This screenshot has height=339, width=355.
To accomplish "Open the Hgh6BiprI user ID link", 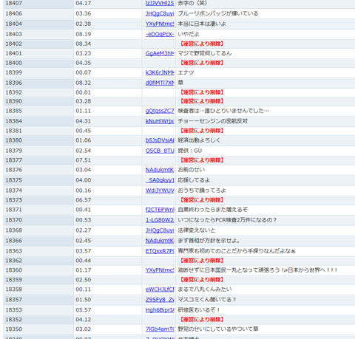I will [x=160, y=310].
